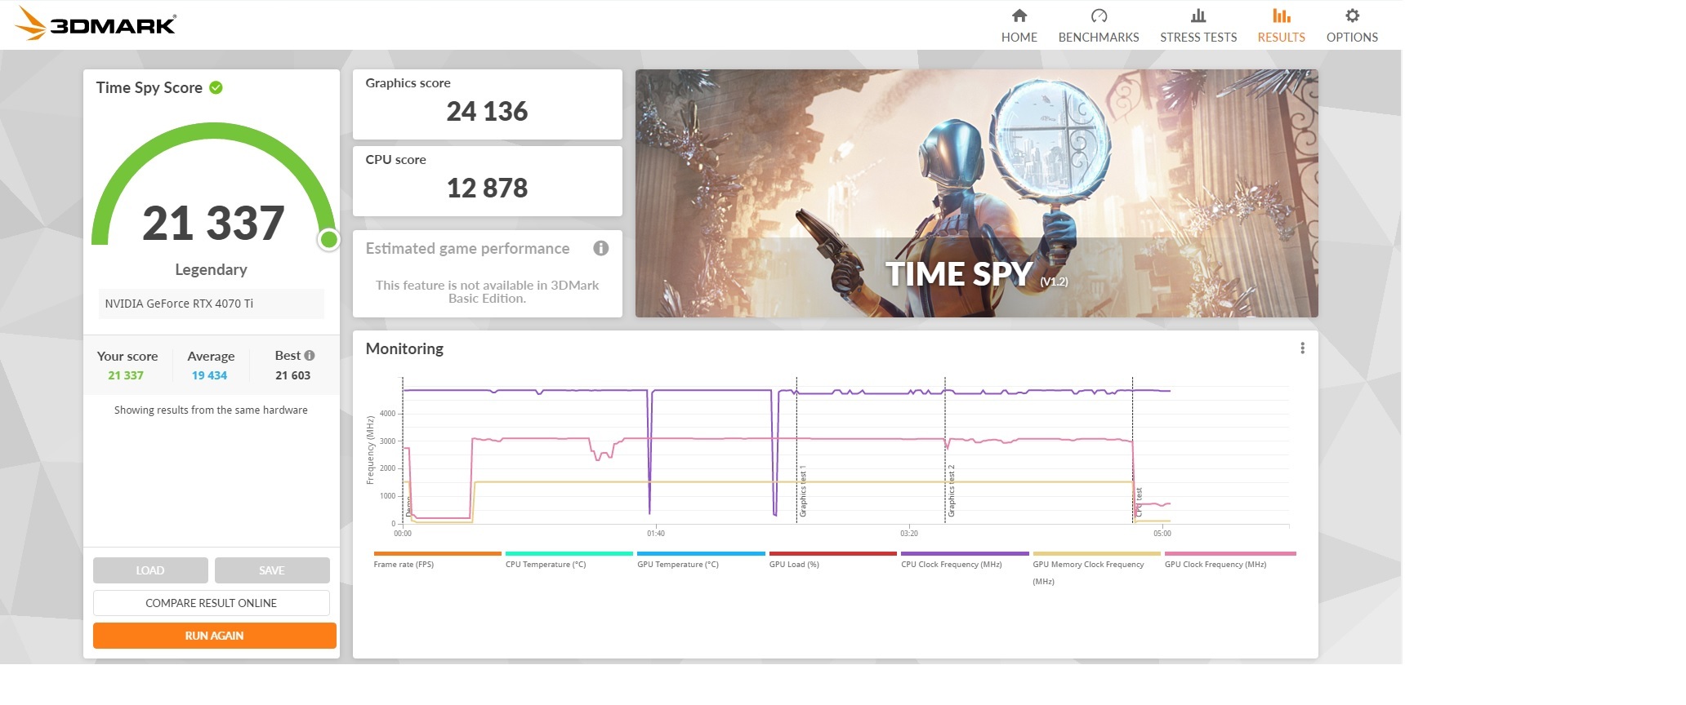The image size is (1686, 705).
Task: Click the Your score value
Action: point(126,375)
